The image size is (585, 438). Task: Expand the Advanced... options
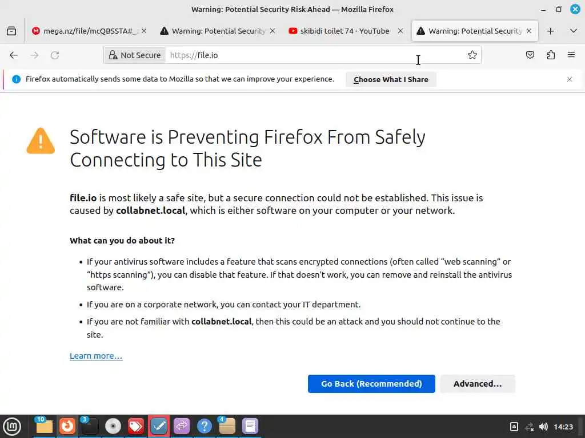click(477, 384)
